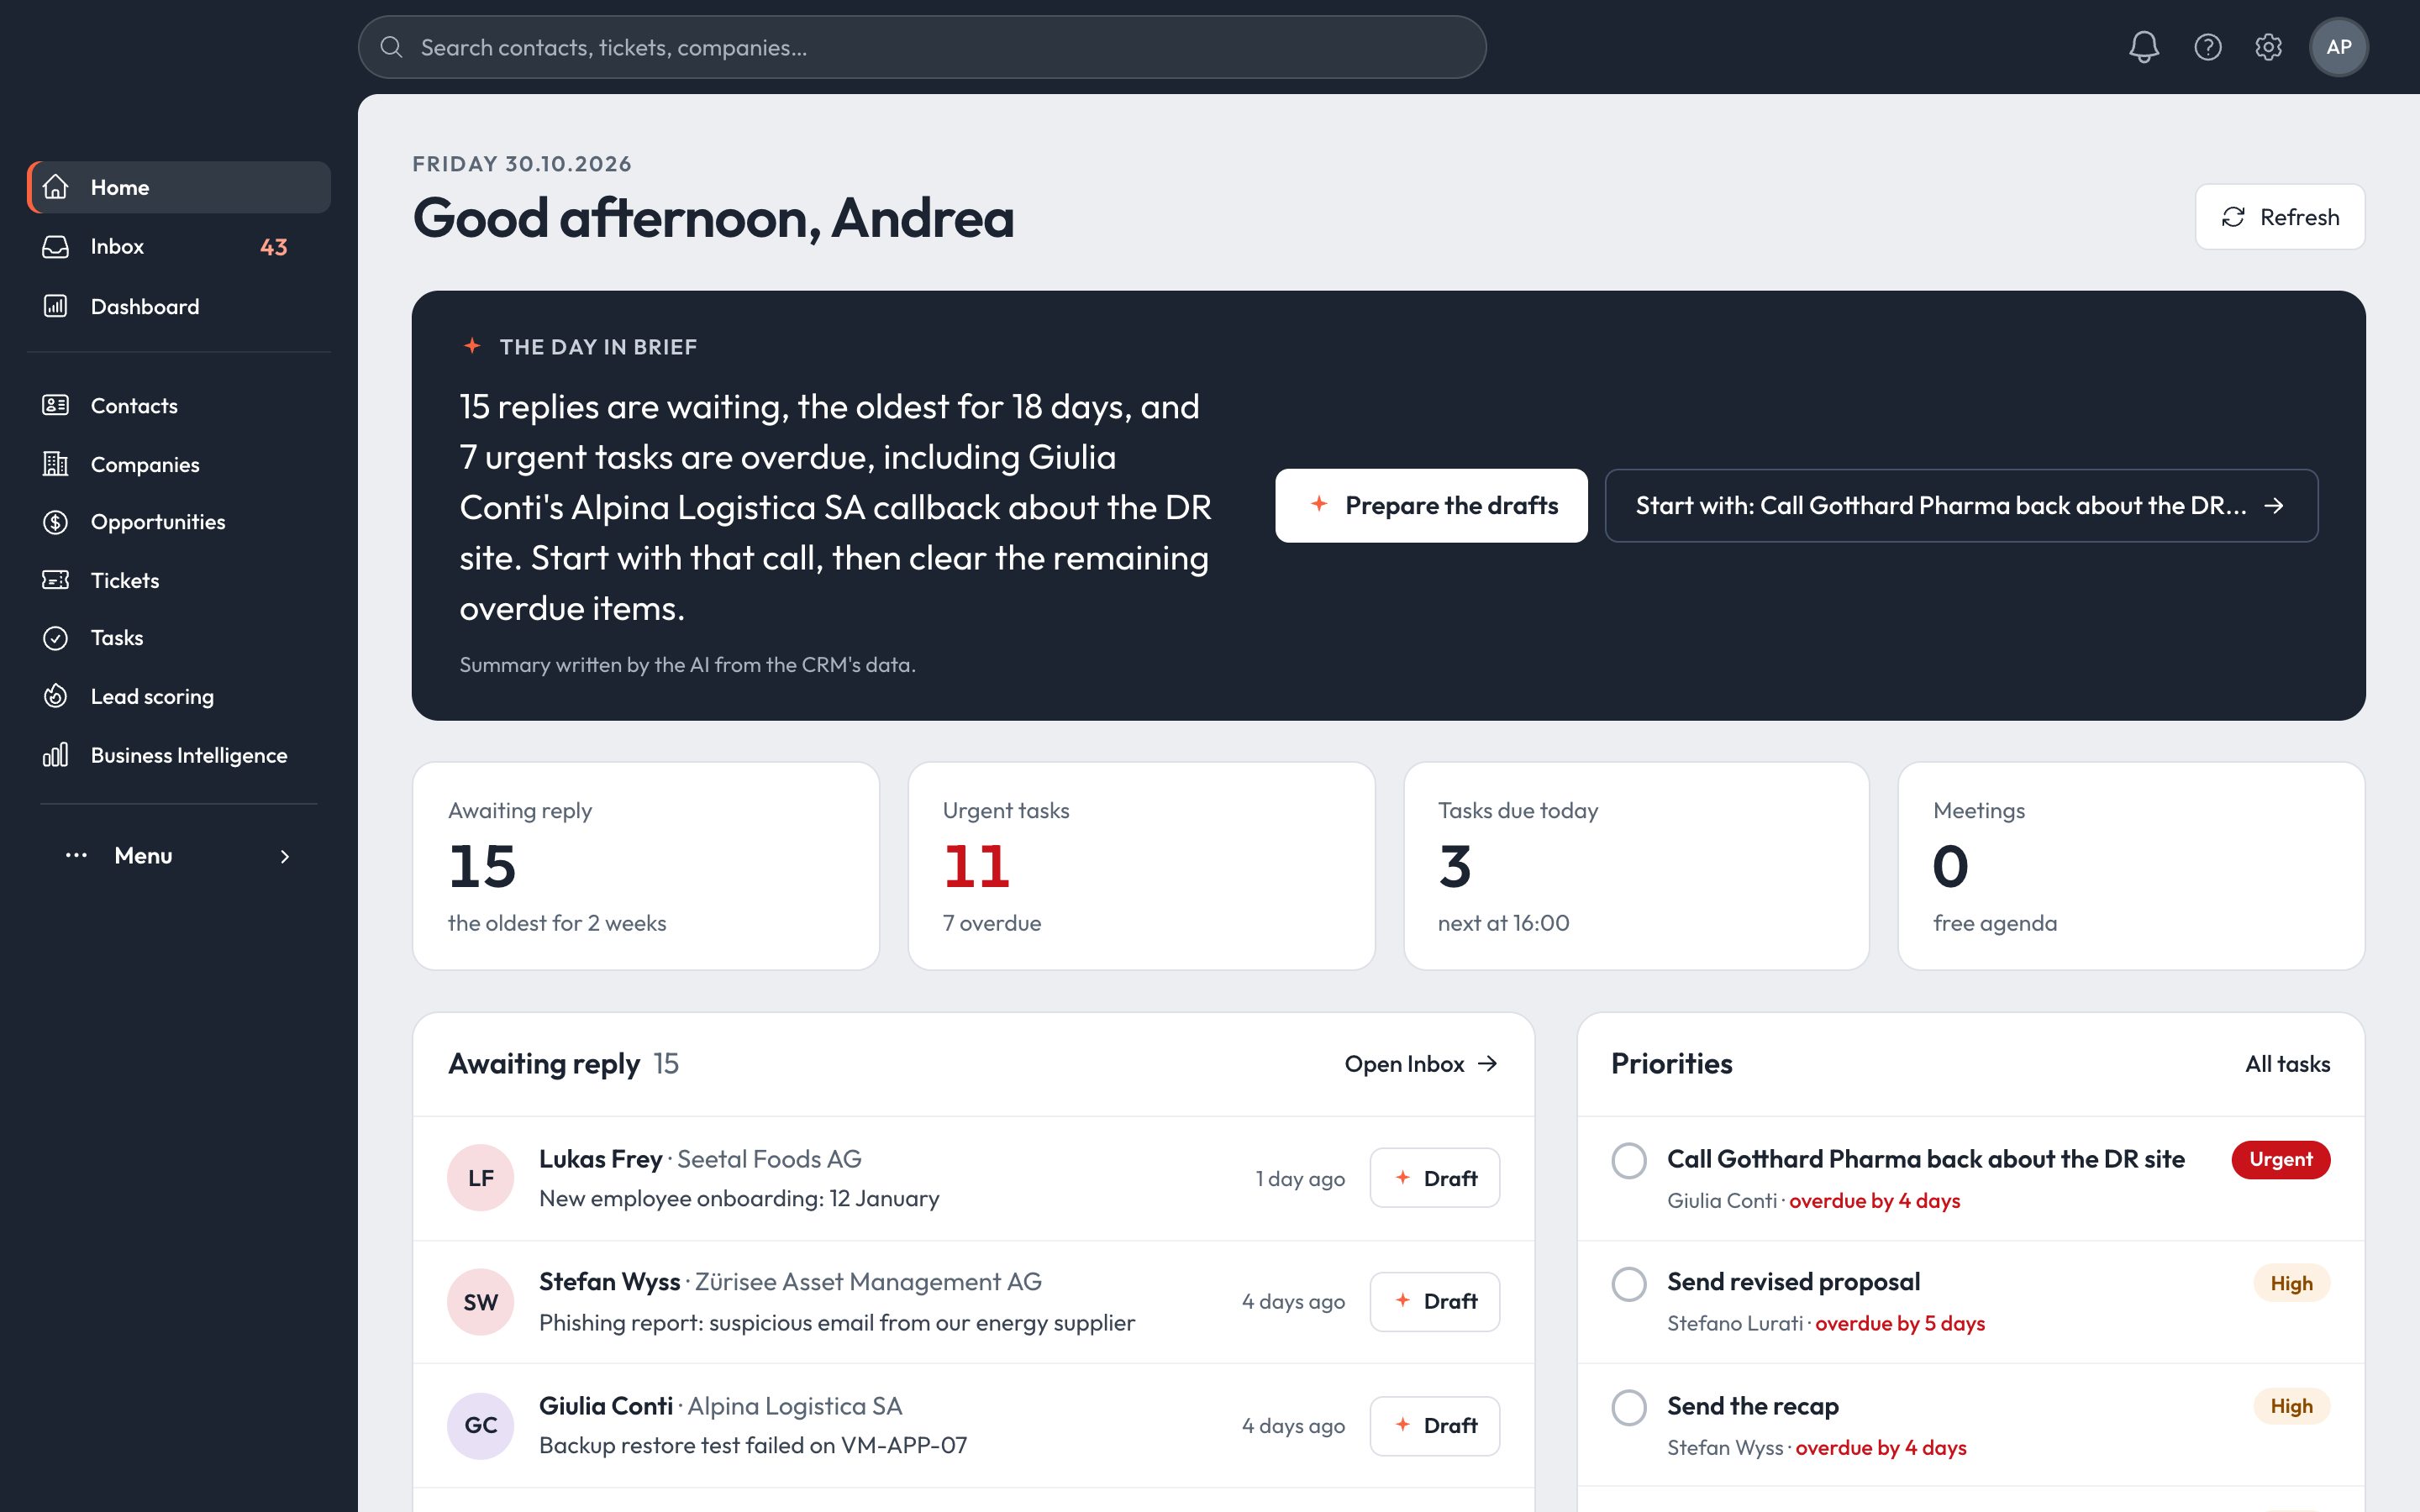Select Lead scoring in the sidebar
The height and width of the screenshot is (1512, 2420).
179,696
